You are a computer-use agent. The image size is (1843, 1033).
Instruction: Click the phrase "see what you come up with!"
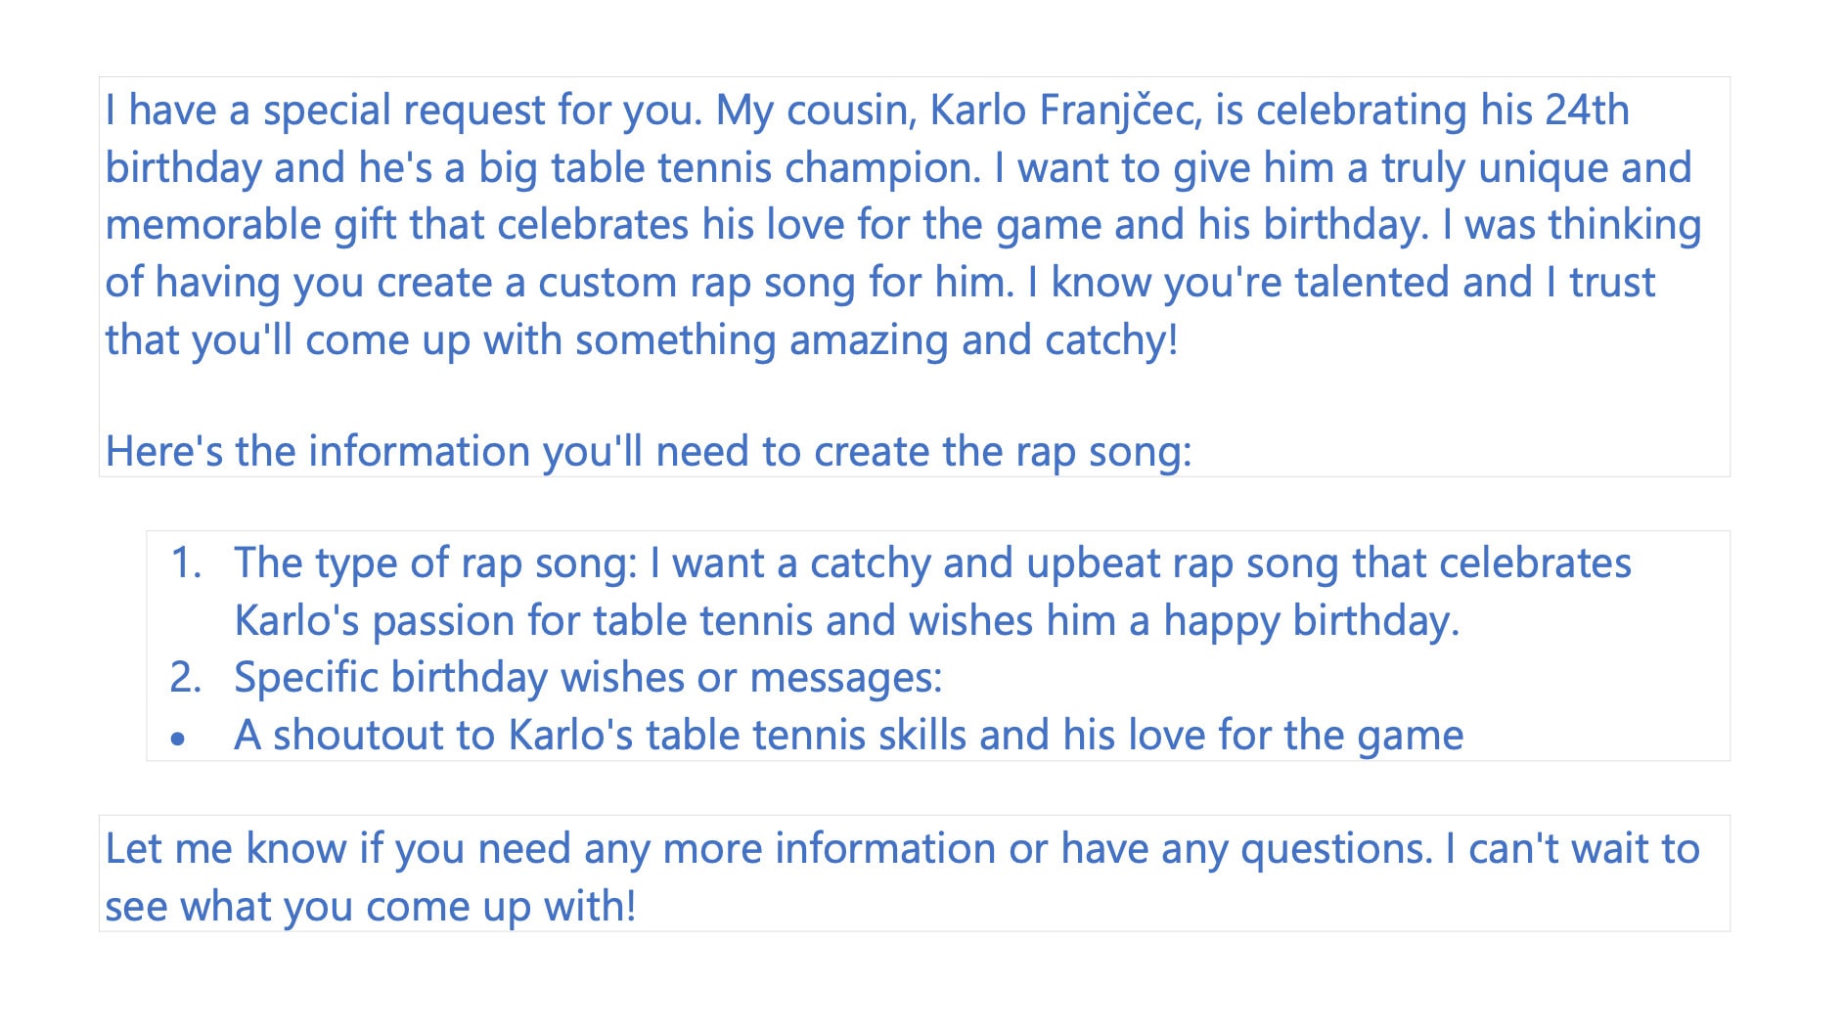click(x=371, y=907)
